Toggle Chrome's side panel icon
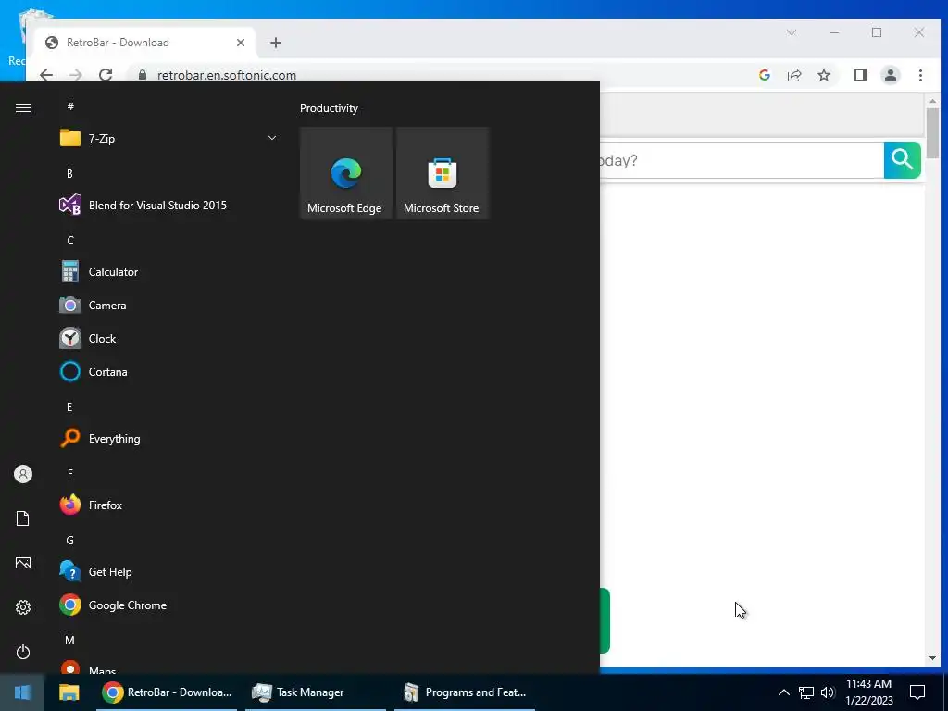The image size is (948, 711). click(860, 75)
